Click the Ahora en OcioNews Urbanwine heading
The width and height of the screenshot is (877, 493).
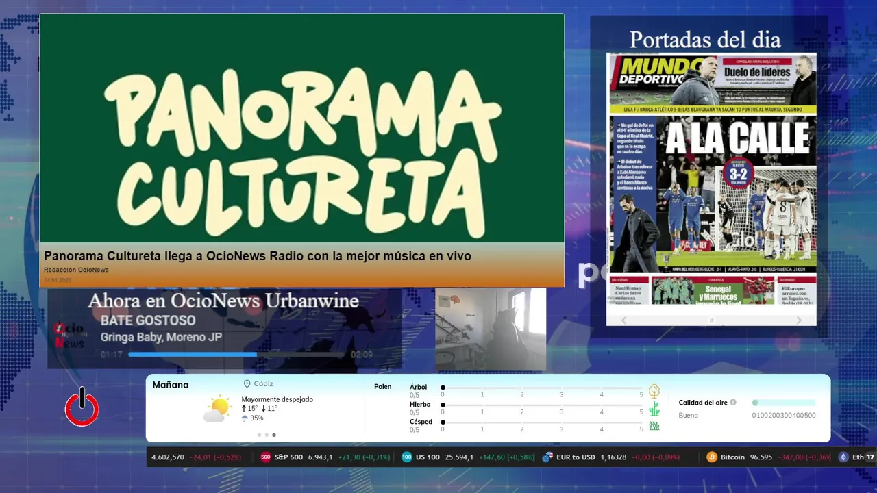click(223, 301)
